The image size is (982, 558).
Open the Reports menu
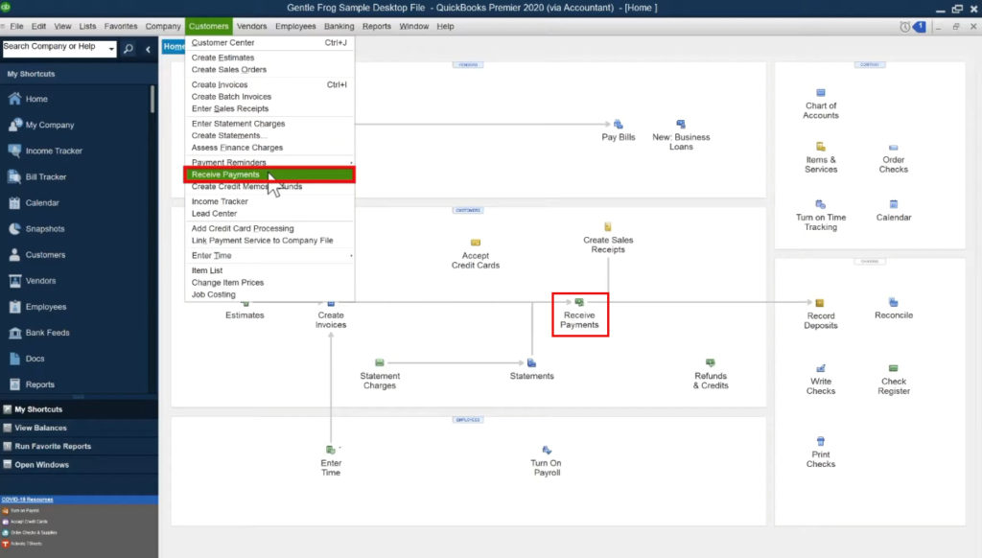coord(375,26)
